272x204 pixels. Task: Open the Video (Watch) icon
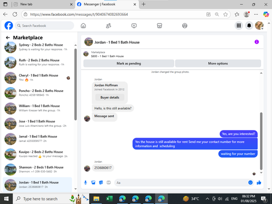(134, 26)
